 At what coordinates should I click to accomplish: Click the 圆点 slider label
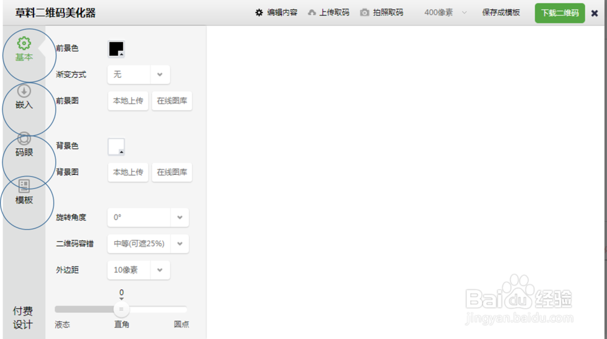pyautogui.click(x=181, y=324)
